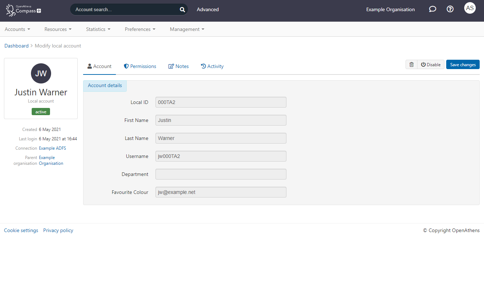Open the Resources dropdown menu
Viewport: 484px width, 290px height.
(x=58, y=29)
